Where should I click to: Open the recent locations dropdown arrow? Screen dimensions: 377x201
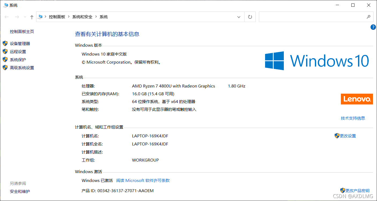(x=25, y=17)
